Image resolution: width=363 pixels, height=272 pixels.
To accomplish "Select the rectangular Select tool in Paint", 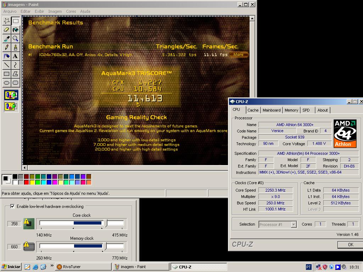I will 16,21.
